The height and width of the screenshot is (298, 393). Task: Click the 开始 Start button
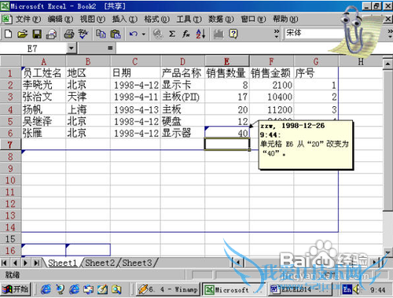tap(16, 289)
